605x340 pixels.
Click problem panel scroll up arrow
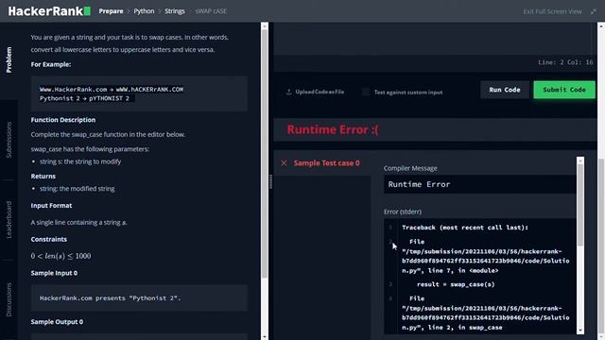[x=265, y=26]
